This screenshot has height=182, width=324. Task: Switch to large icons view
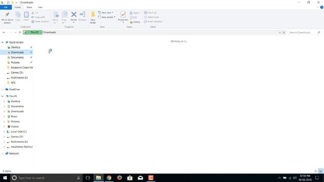click(x=320, y=171)
